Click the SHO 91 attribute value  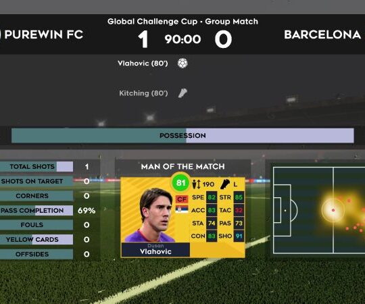point(239,236)
